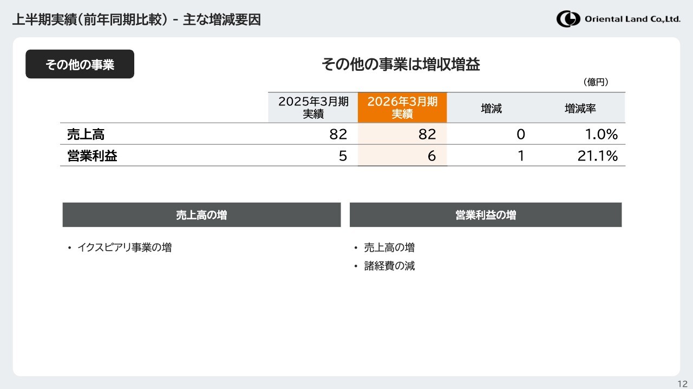Image resolution: width=693 pixels, height=389 pixels.
Task: Select the 増減率 column header
Action: [x=580, y=109]
